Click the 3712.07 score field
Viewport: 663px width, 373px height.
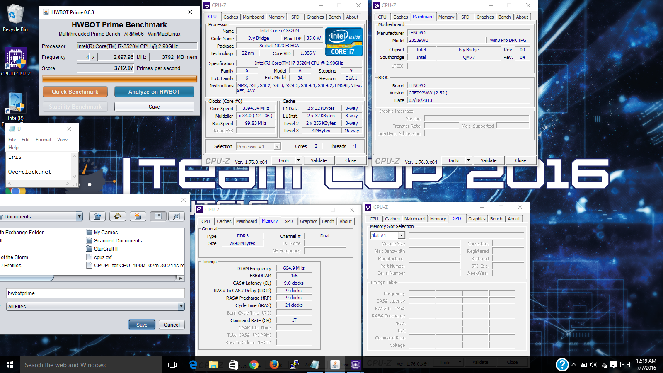(106, 68)
